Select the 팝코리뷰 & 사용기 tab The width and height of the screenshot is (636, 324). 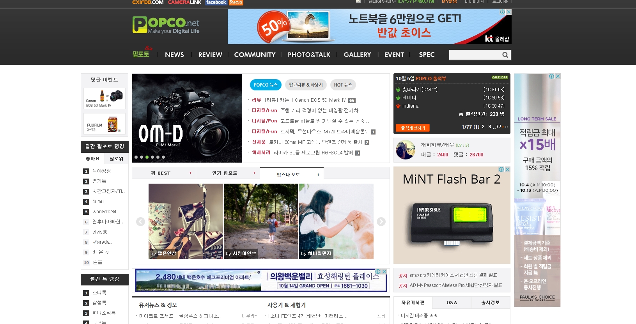click(306, 85)
